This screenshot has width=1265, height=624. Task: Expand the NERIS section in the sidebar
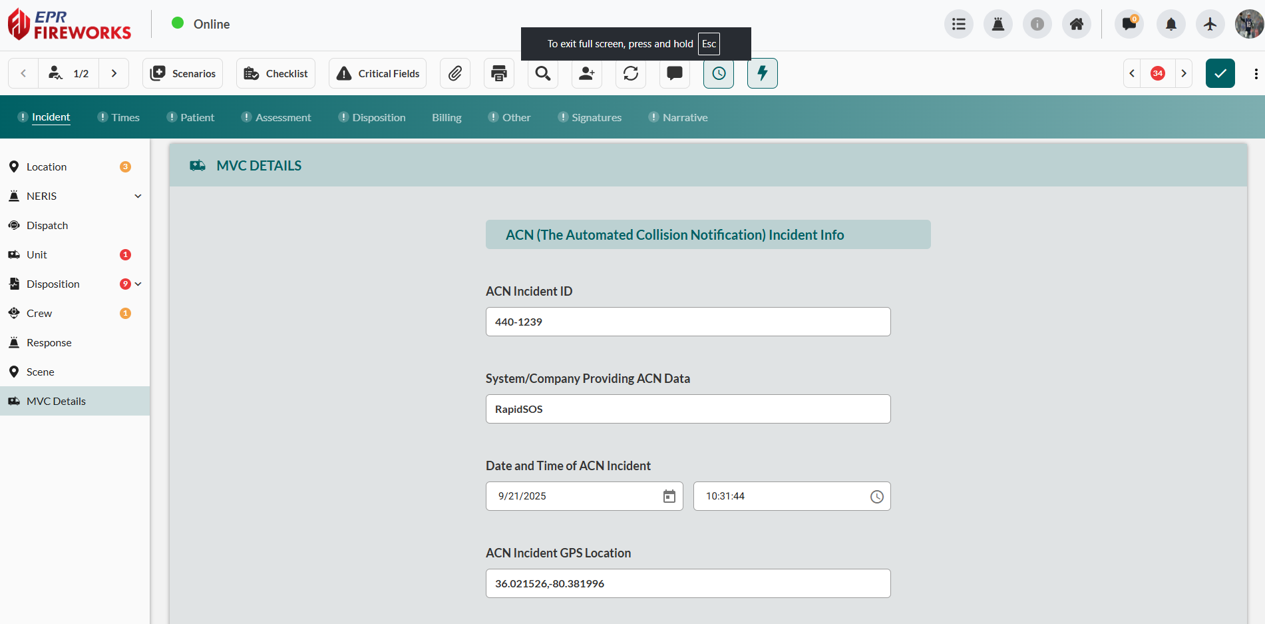click(138, 196)
